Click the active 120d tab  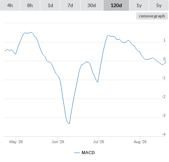point(116,5)
